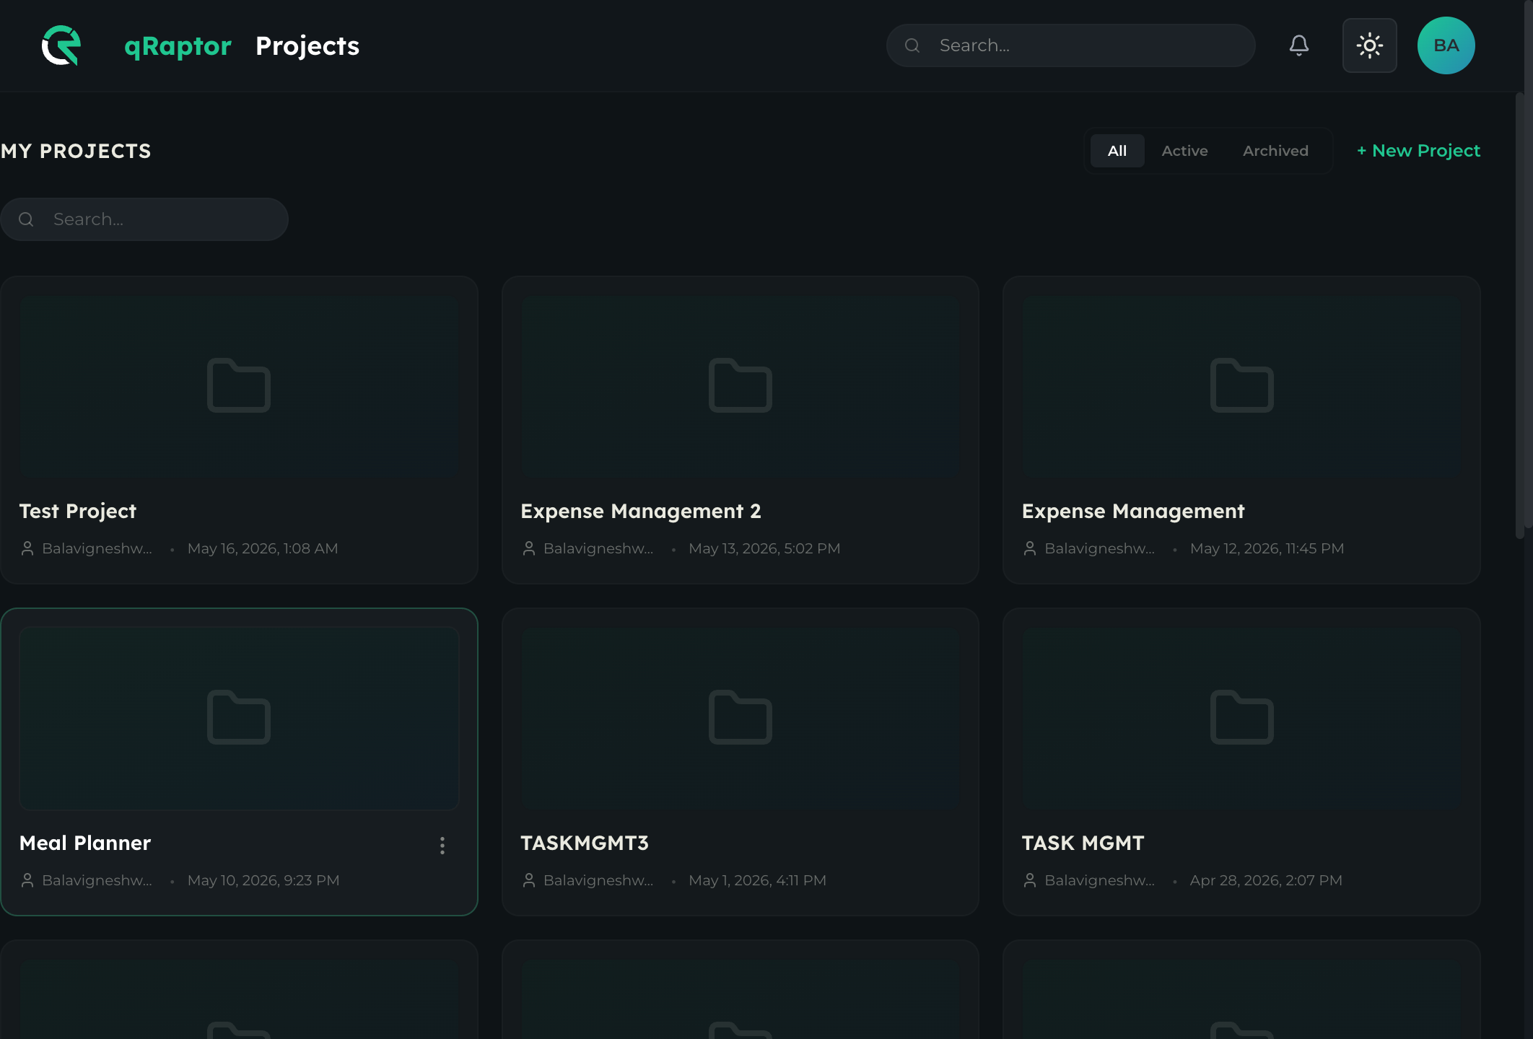This screenshot has height=1039, width=1533.
Task: Select the All filter tab
Action: [x=1117, y=151]
